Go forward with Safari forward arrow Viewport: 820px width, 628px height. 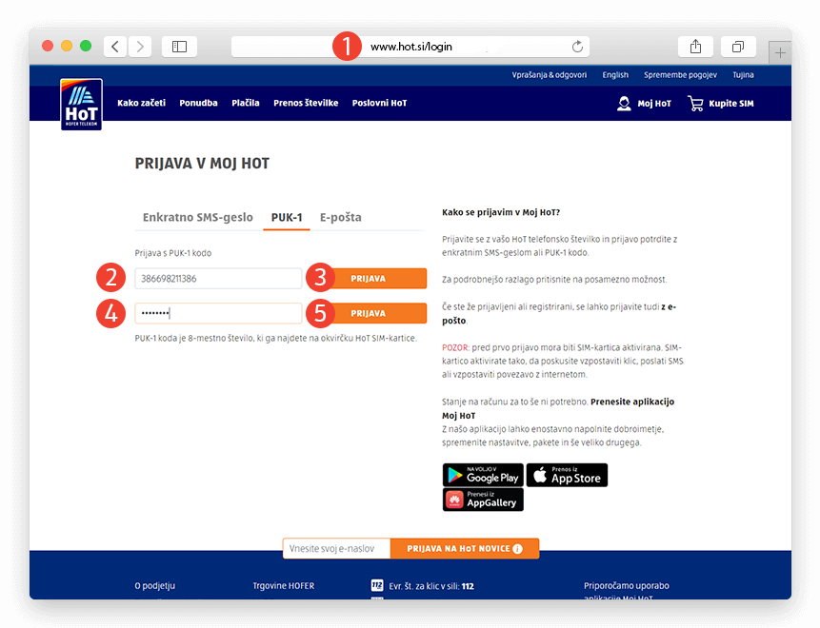pos(140,47)
